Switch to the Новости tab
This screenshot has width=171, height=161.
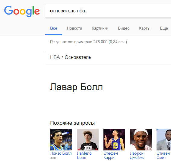tap(74, 28)
